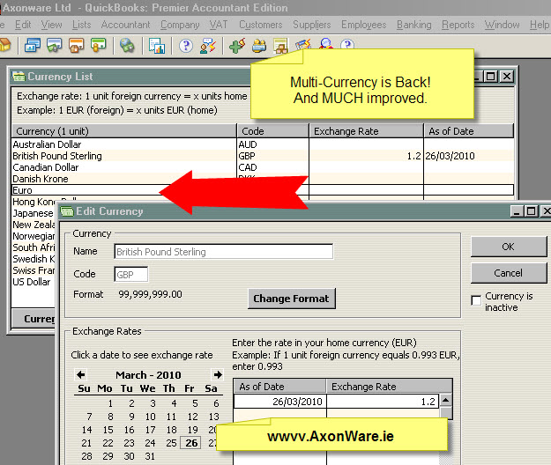551x465 pixels.
Task: Click the globe online banking toolbar icon
Action: [127, 45]
